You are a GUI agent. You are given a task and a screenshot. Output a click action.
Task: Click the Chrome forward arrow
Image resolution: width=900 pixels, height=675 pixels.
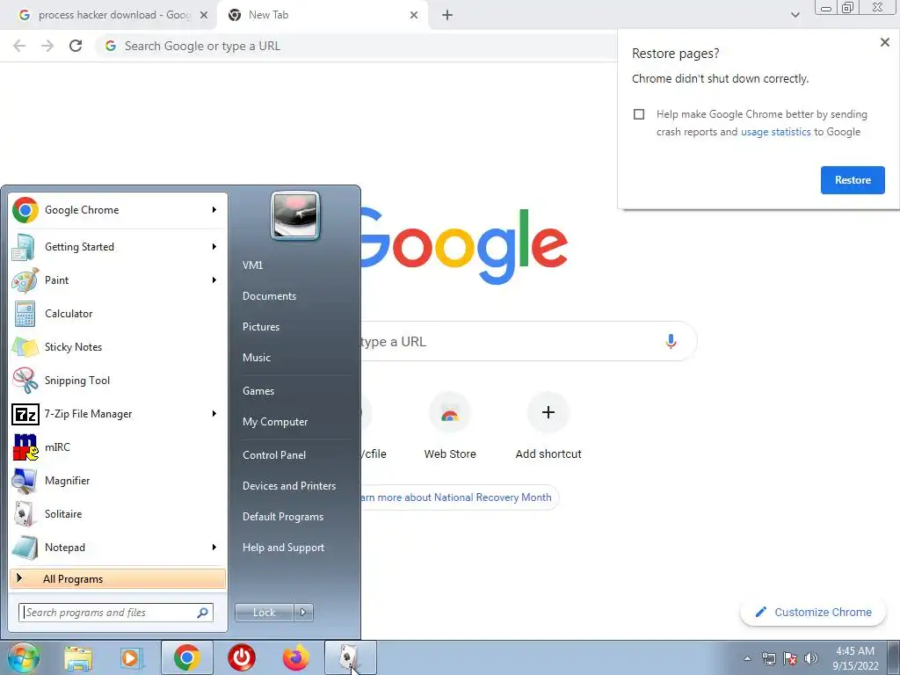pyautogui.click(x=47, y=46)
